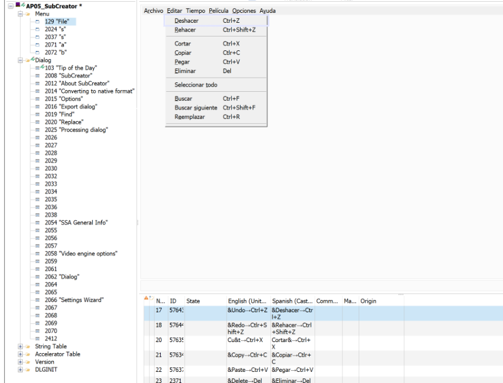Expand the Accelerator Table branch

click(20, 354)
